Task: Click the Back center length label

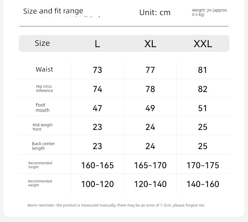Action: coord(43,146)
